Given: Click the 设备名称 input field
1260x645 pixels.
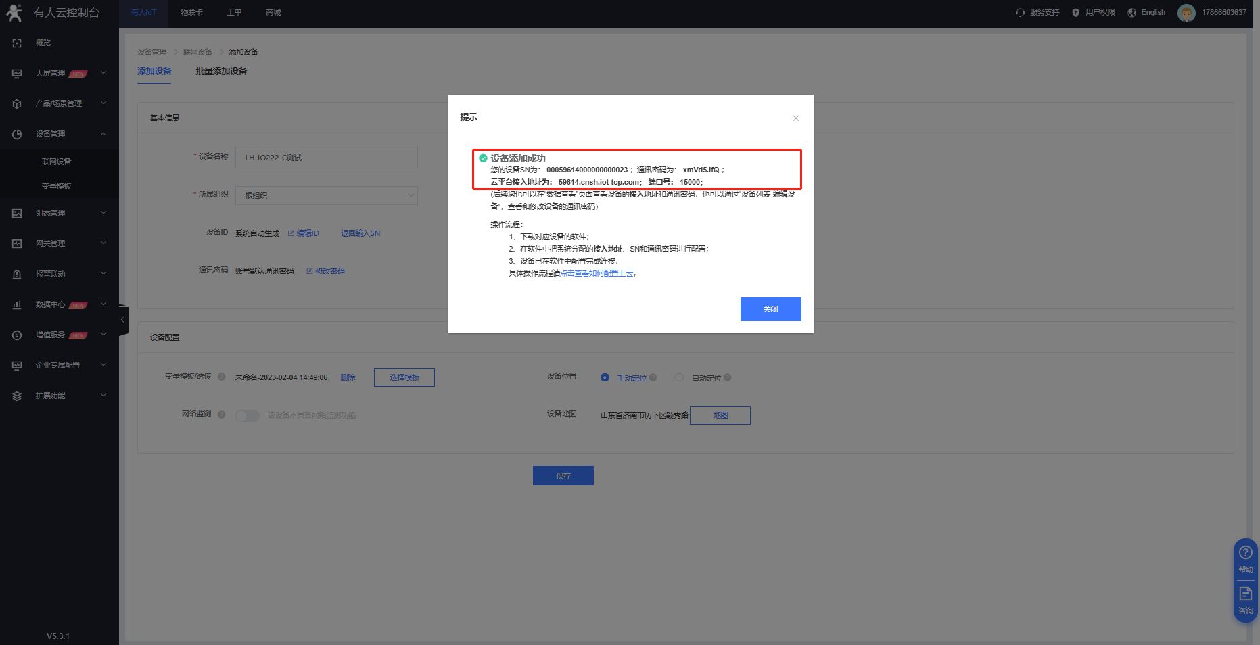Looking at the screenshot, I should 326,158.
